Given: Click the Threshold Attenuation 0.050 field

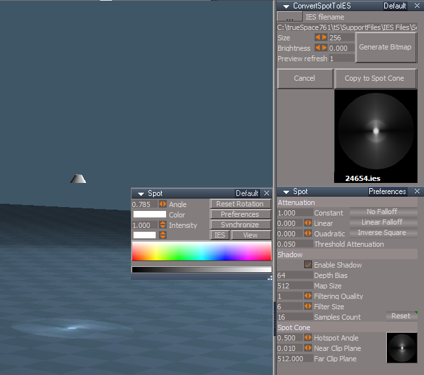Looking at the screenshot, I should tap(295, 244).
